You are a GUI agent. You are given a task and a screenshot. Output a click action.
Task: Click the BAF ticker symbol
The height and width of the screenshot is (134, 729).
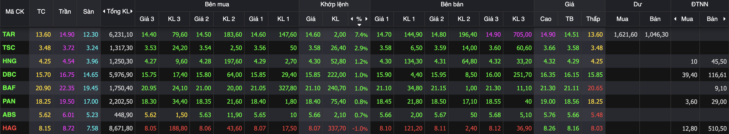pos(9,88)
